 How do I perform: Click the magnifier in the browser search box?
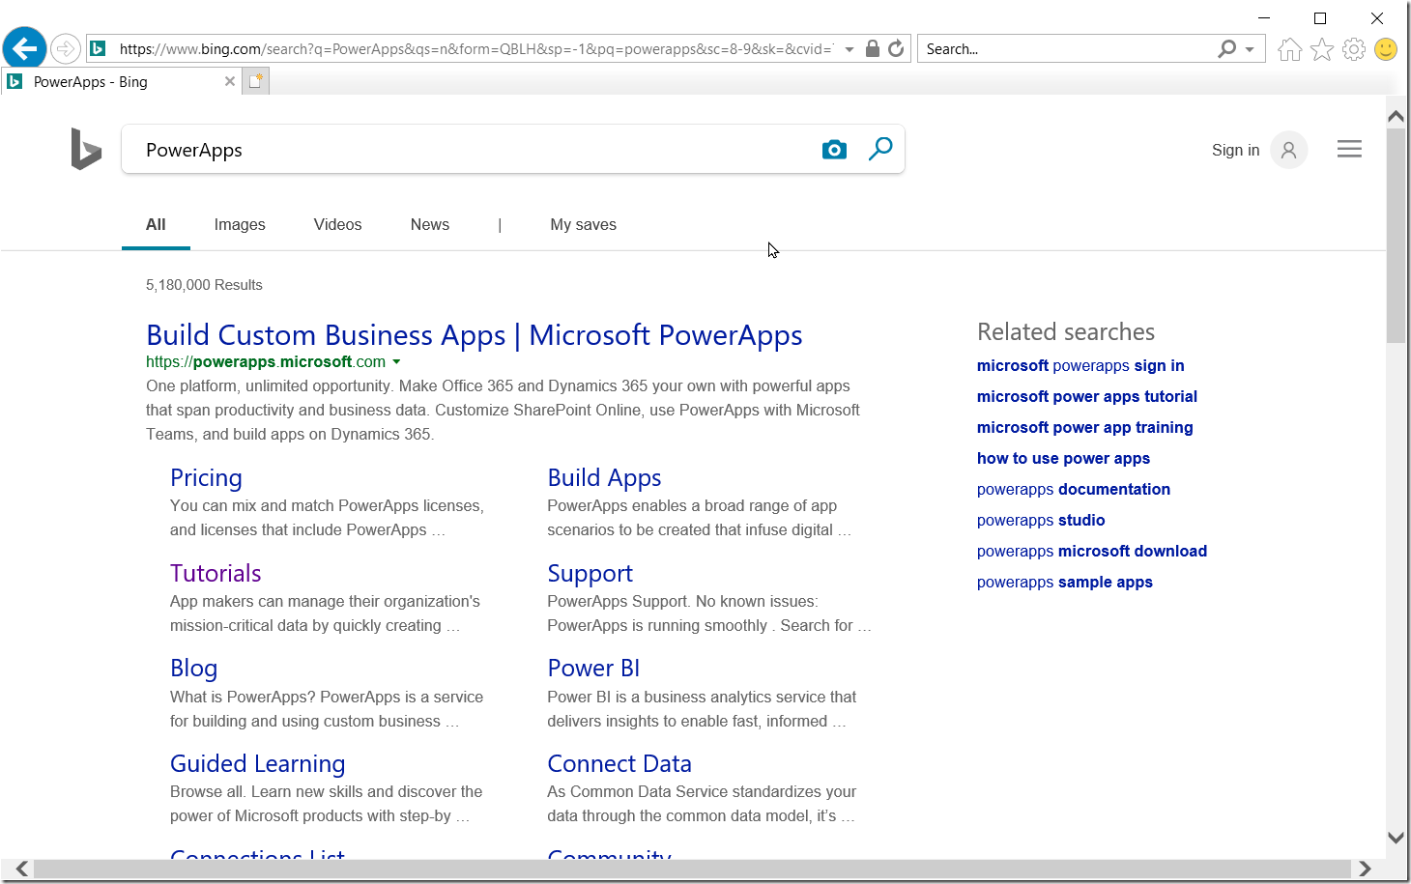1226,48
